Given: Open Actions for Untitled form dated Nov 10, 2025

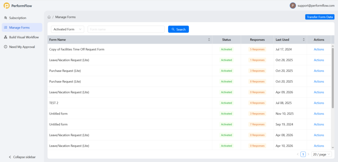Looking at the screenshot, I should [319, 114].
